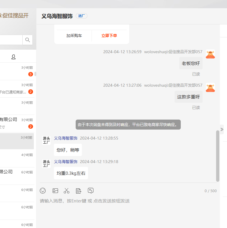This screenshot has width=227, height=228.
Task: Open the quick phrases document icon
Action: (x=79, y=191)
